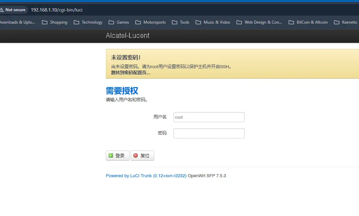Screen dimensions: 359x216
Task: Open the Technology bookmark folder
Action: coord(88,22)
